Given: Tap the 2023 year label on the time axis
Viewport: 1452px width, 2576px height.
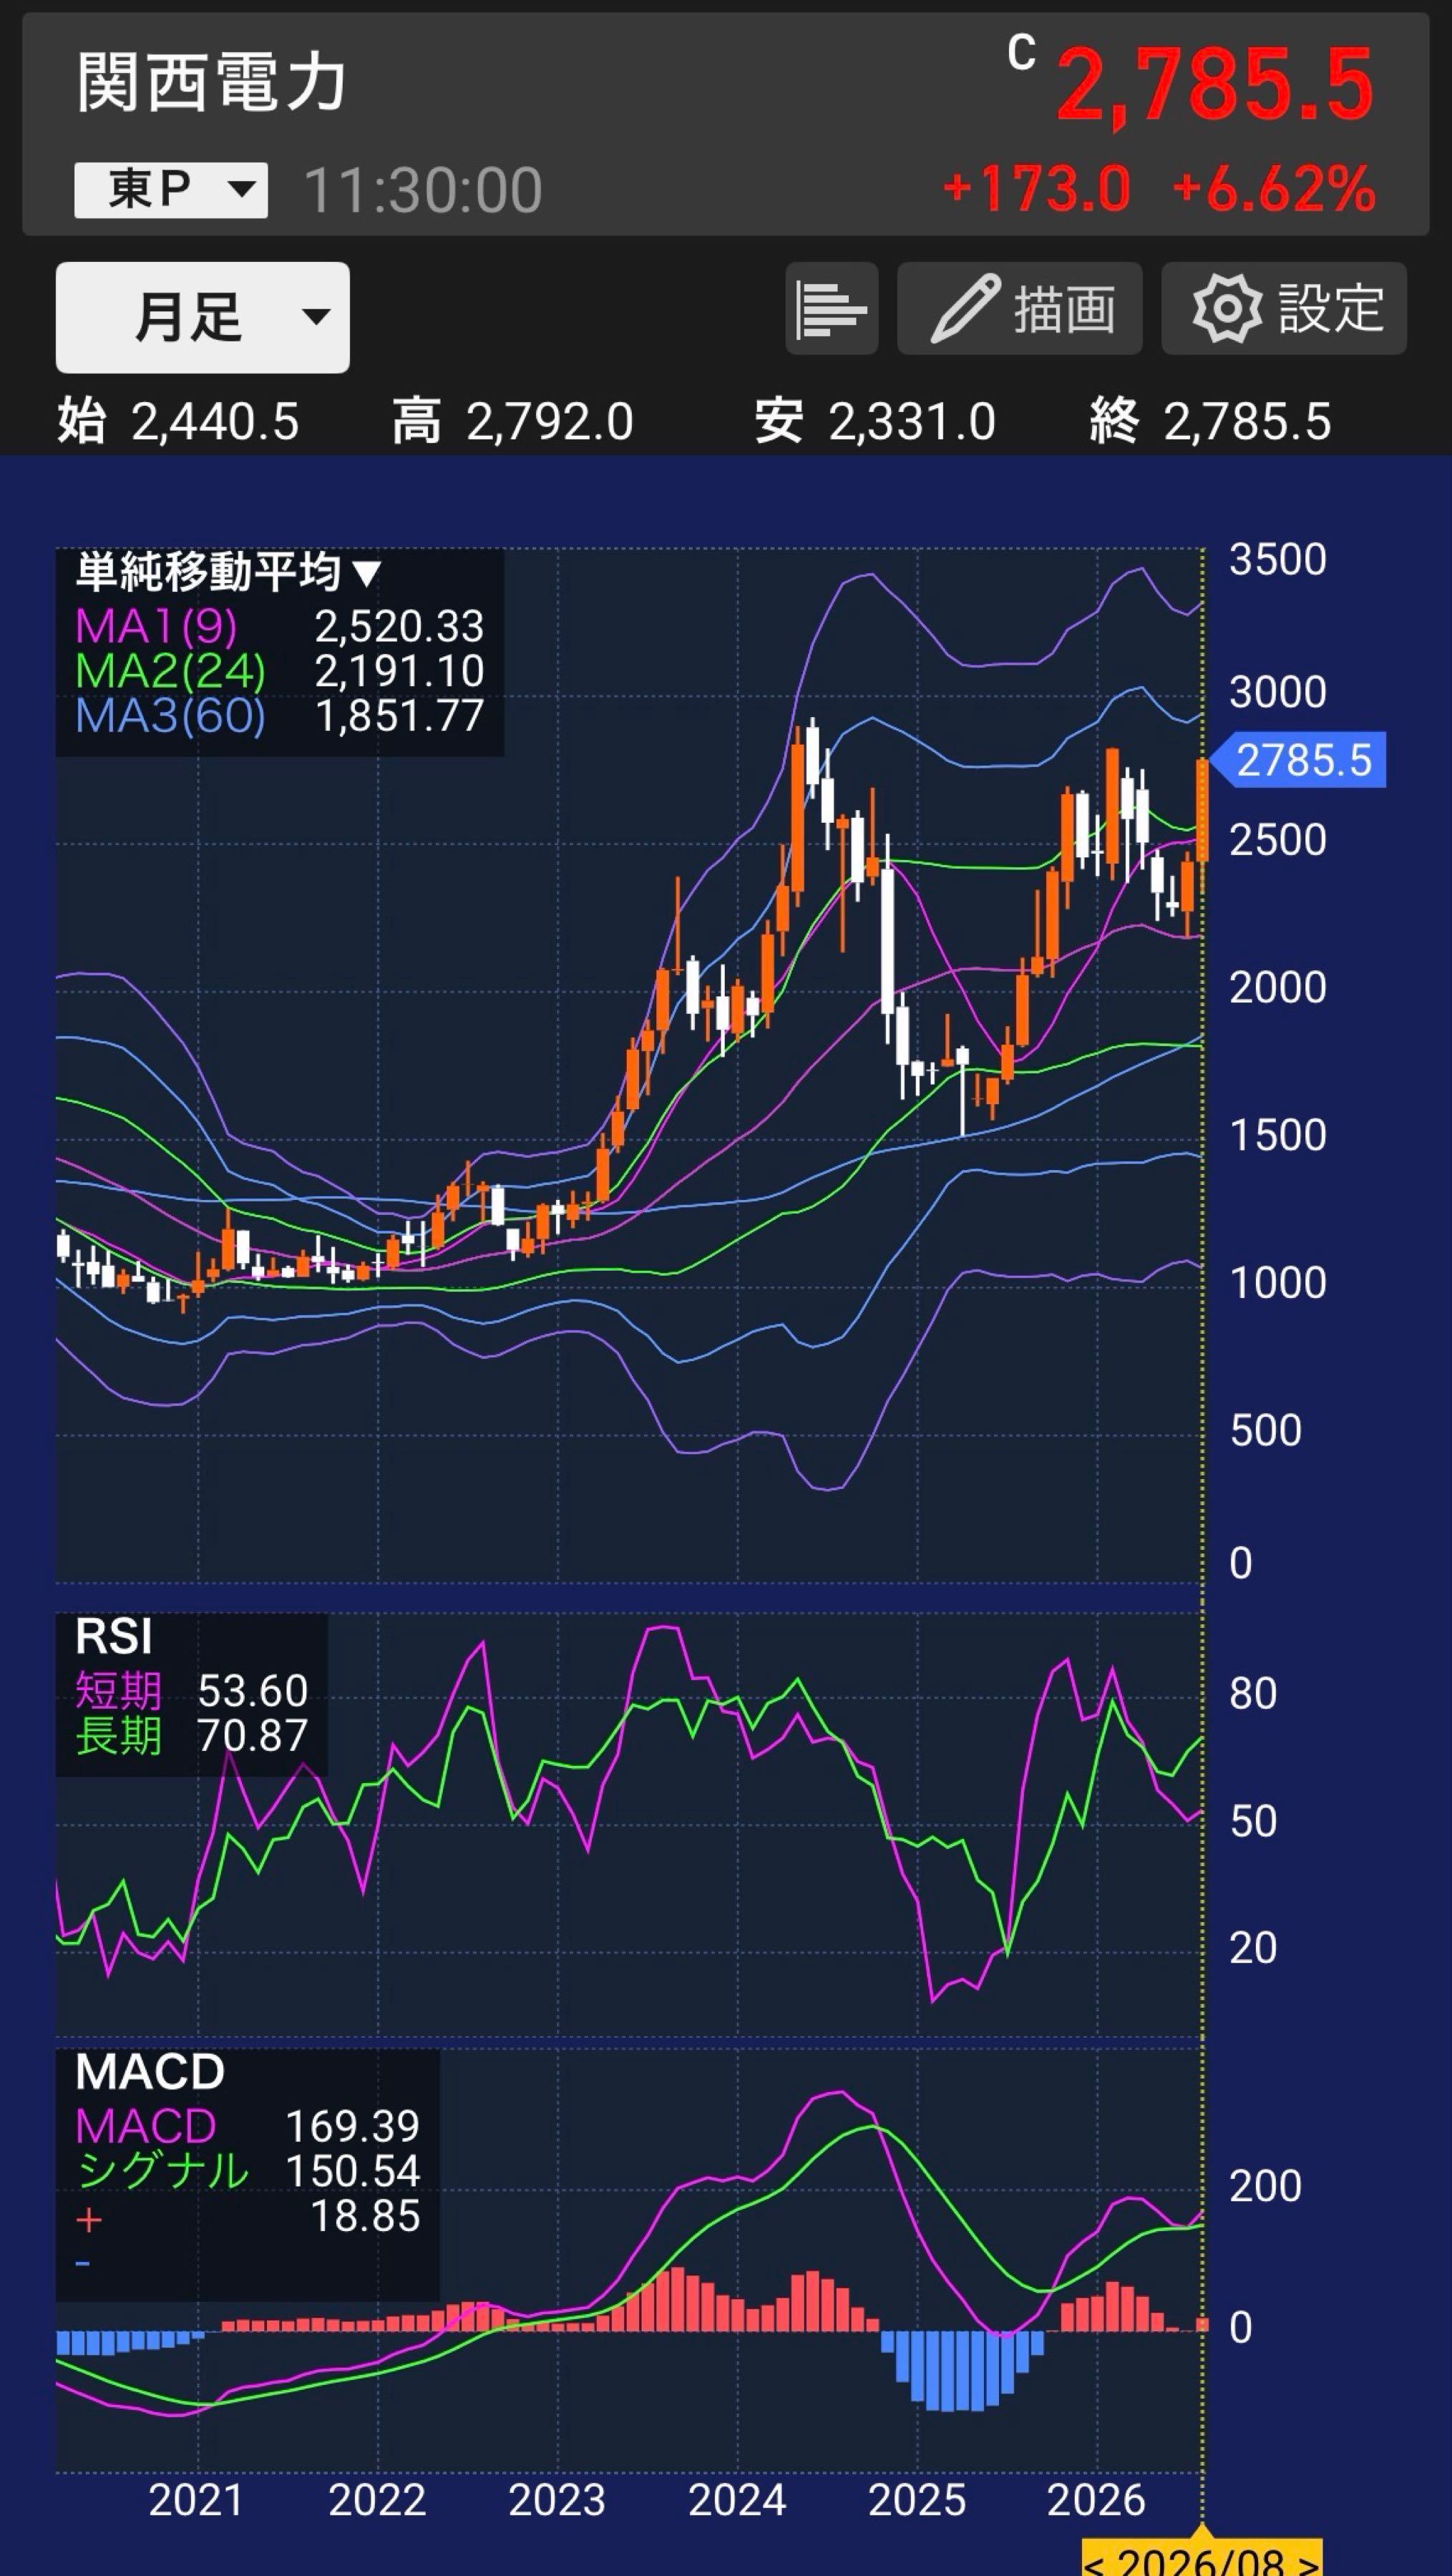Looking at the screenshot, I should click(x=557, y=2501).
